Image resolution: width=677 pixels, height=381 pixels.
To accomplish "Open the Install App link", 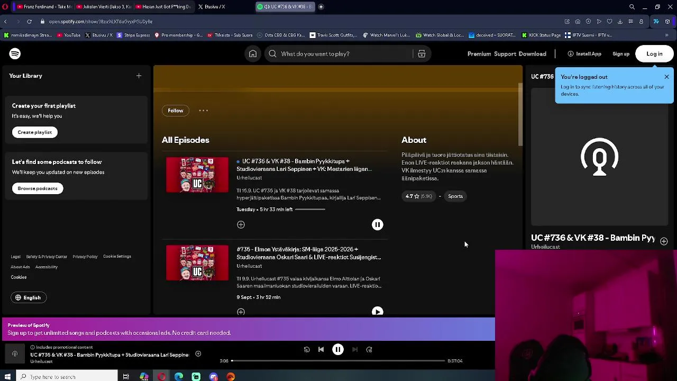I will [x=584, y=54].
